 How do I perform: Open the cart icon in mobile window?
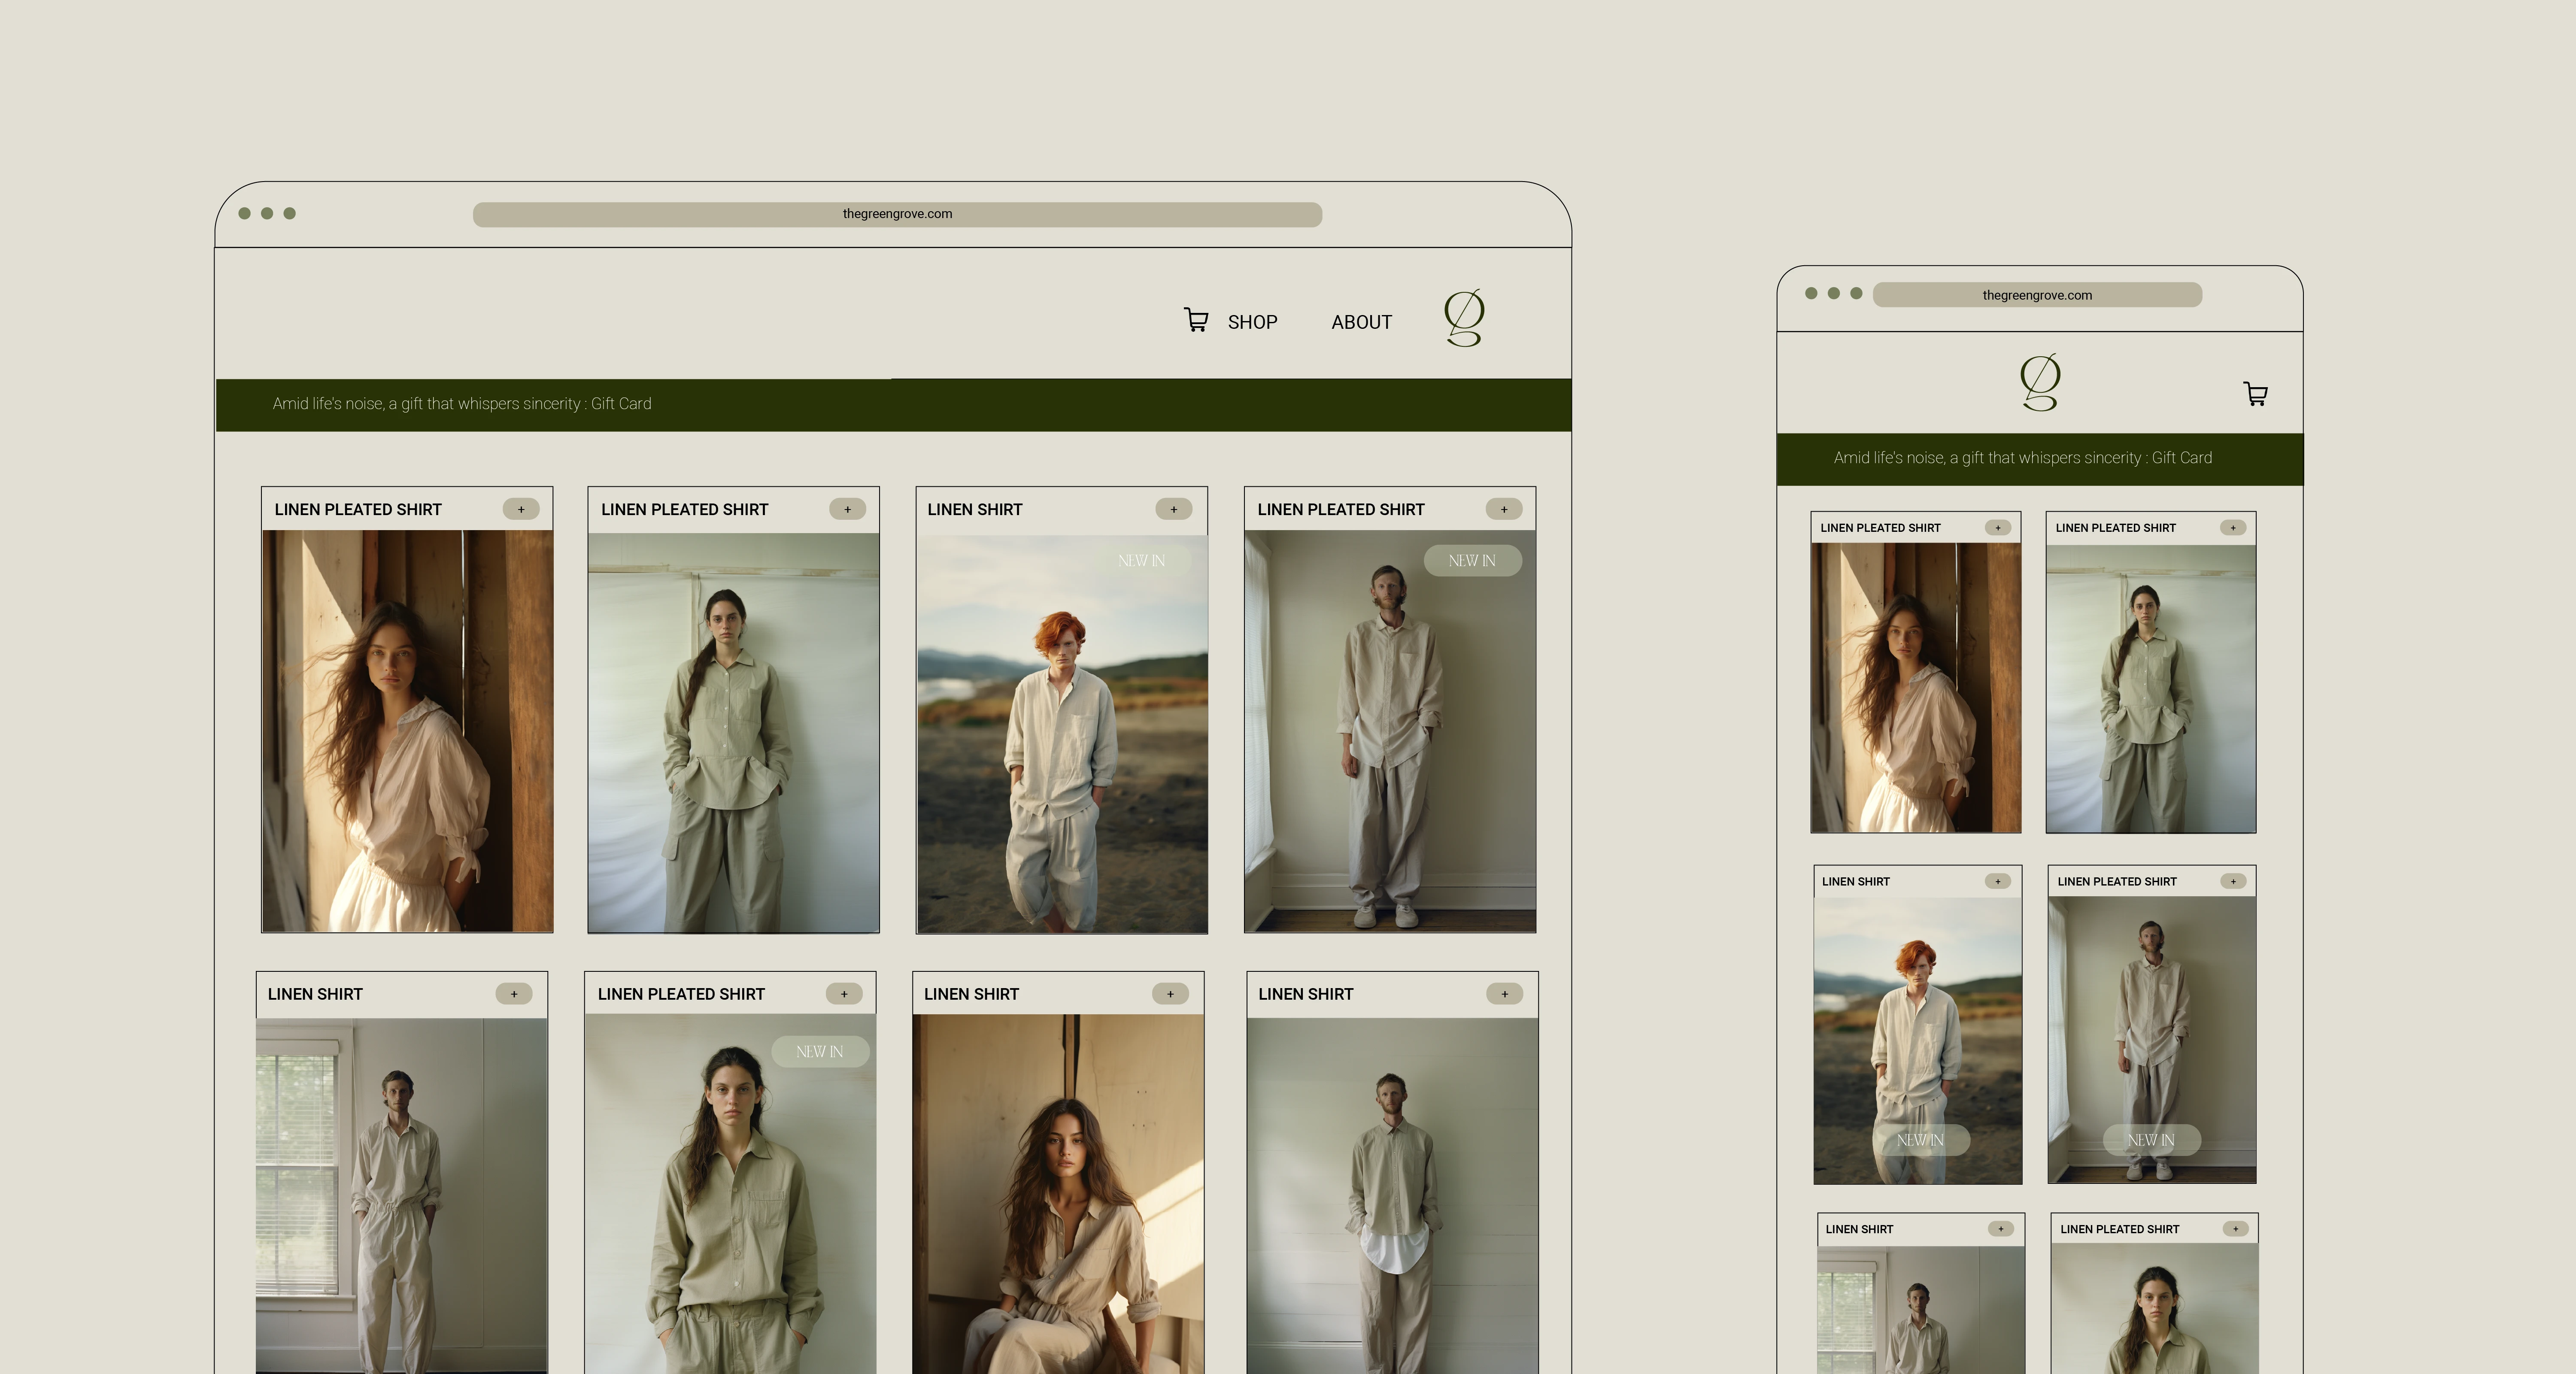tap(2255, 394)
